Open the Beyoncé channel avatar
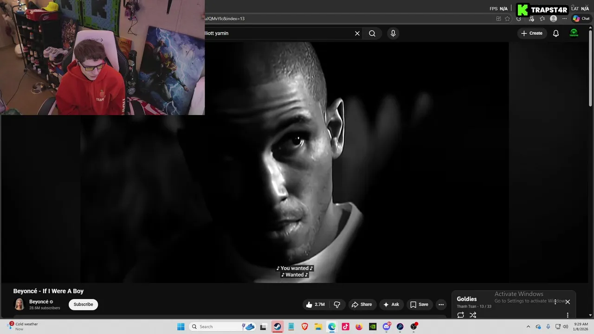This screenshot has height=334, width=594. pos(19,304)
